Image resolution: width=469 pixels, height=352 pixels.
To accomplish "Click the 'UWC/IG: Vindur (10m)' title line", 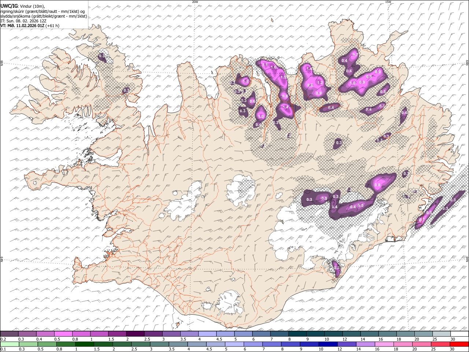I will pyautogui.click(x=22, y=6).
